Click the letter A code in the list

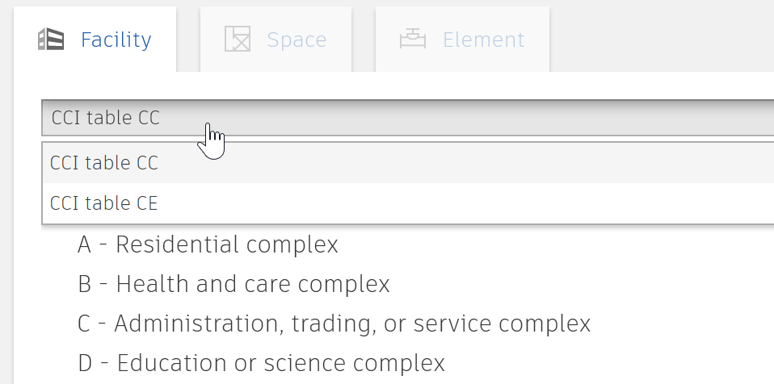click(x=84, y=244)
